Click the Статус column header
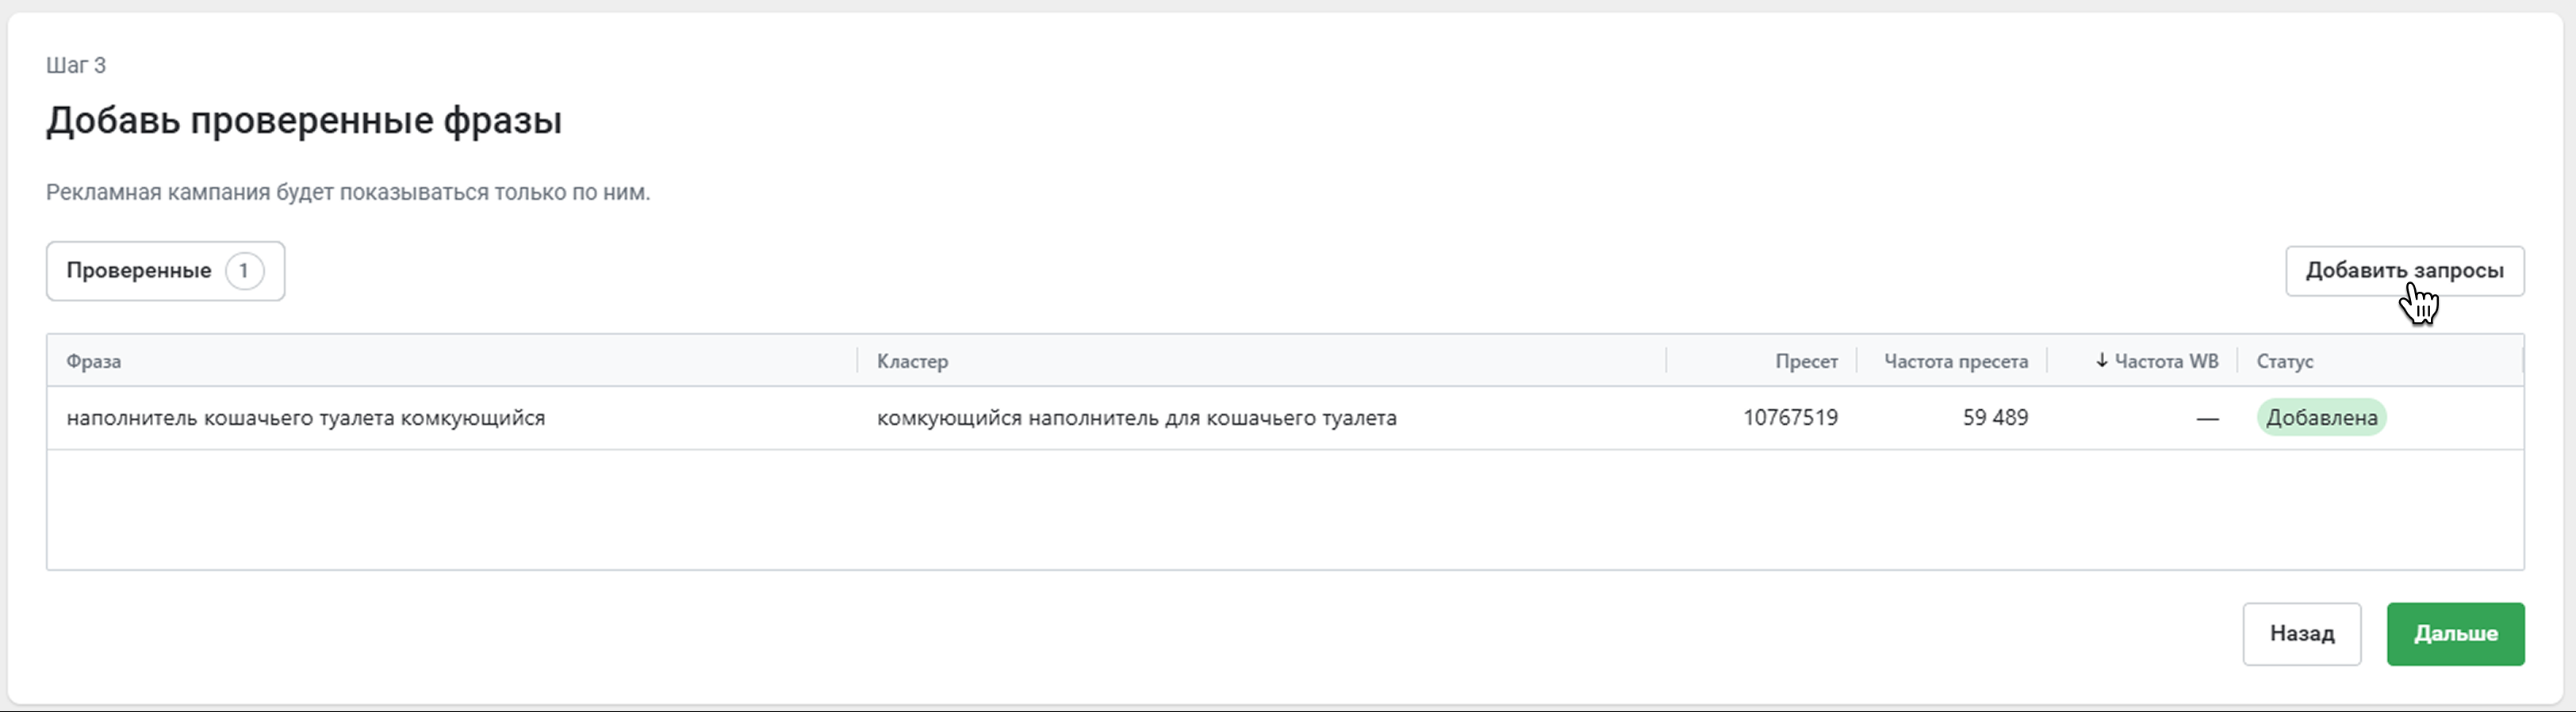2576x712 pixels. [2284, 361]
